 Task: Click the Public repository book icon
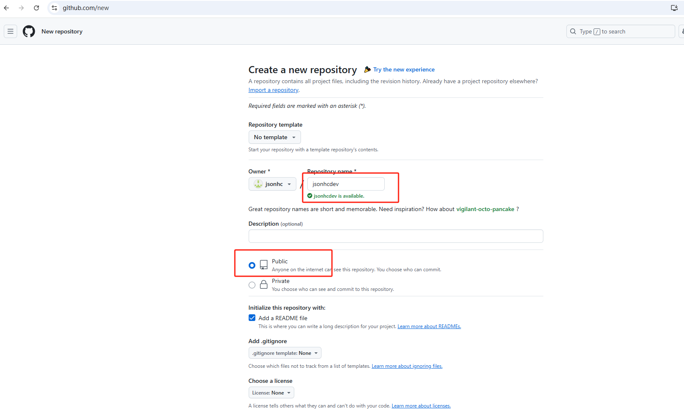264,265
